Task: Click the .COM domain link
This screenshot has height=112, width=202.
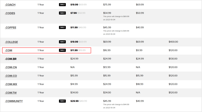Action: click(9, 50)
